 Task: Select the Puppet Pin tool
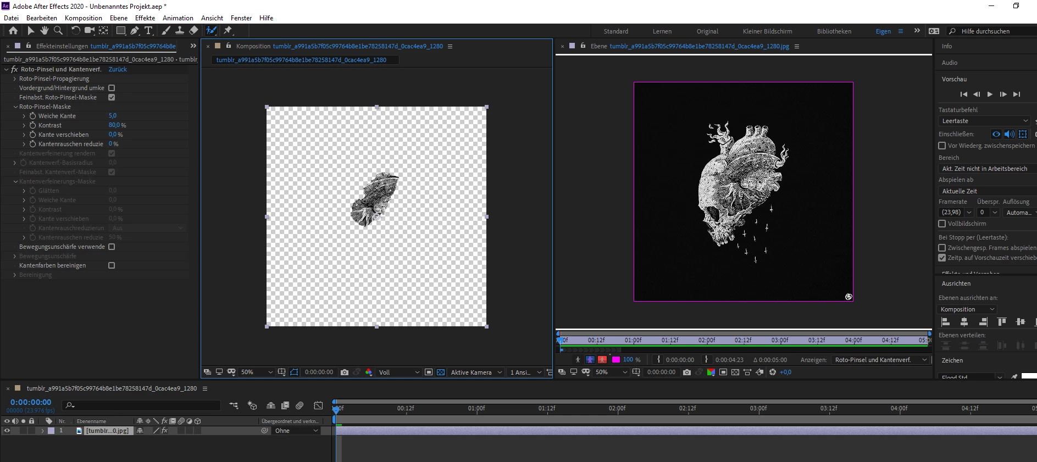pos(228,31)
